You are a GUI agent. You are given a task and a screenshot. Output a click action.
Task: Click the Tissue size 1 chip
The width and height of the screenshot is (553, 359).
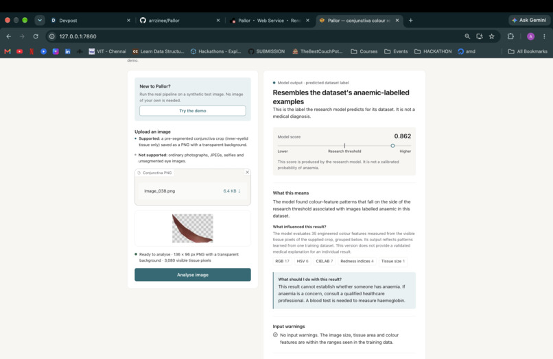(x=393, y=261)
